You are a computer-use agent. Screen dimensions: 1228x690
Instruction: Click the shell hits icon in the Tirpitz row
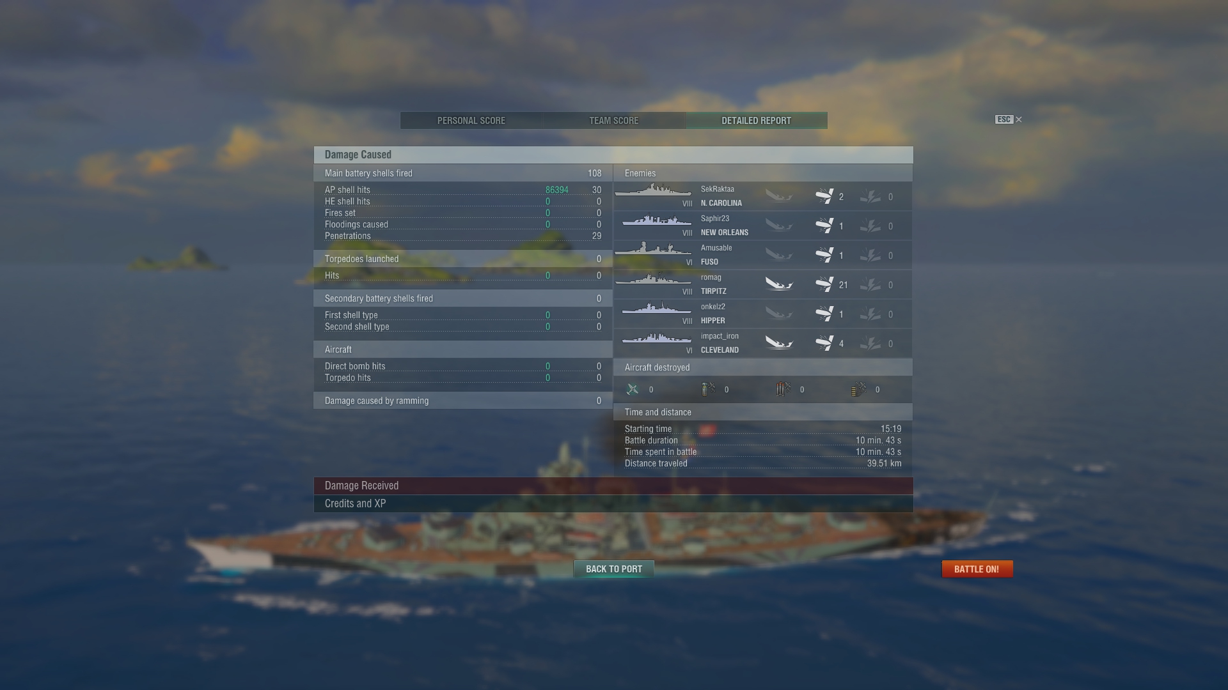[x=824, y=284]
